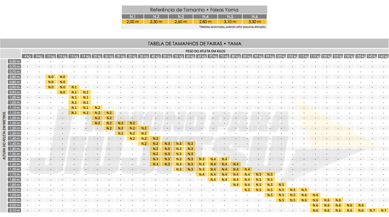Click N.4 in 1,75 m row under 65 kg

click(202, 175)
